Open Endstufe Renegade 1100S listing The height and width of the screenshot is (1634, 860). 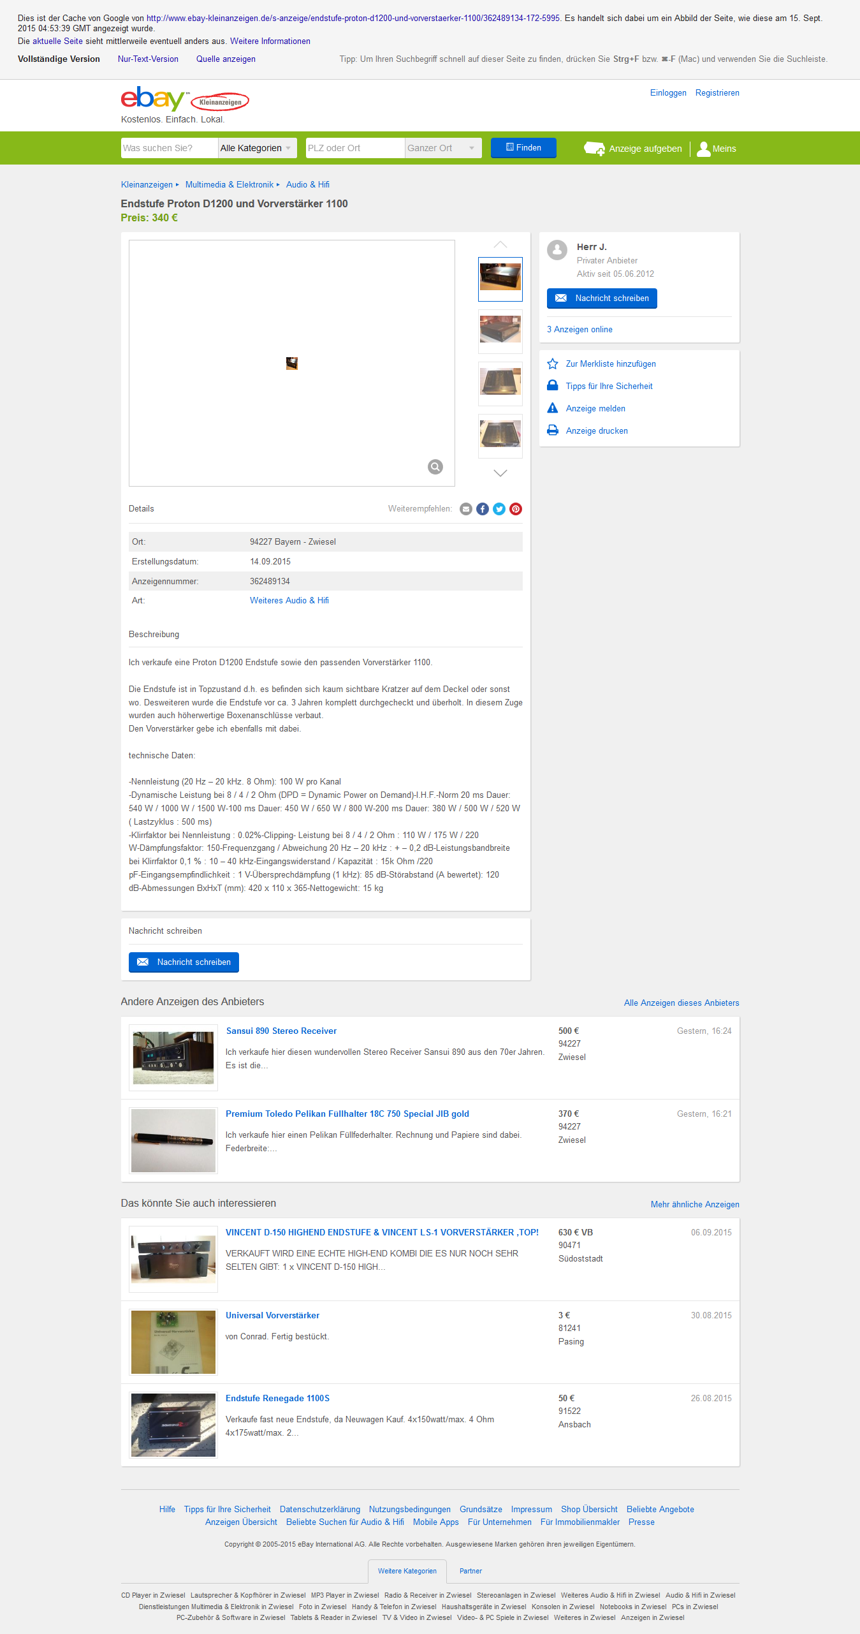[277, 1399]
